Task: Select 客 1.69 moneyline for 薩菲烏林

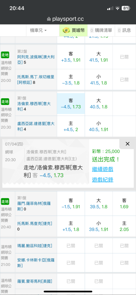Action: [124, 203]
